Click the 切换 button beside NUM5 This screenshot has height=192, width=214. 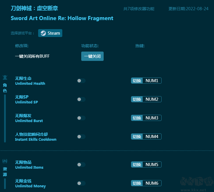click(137, 165)
